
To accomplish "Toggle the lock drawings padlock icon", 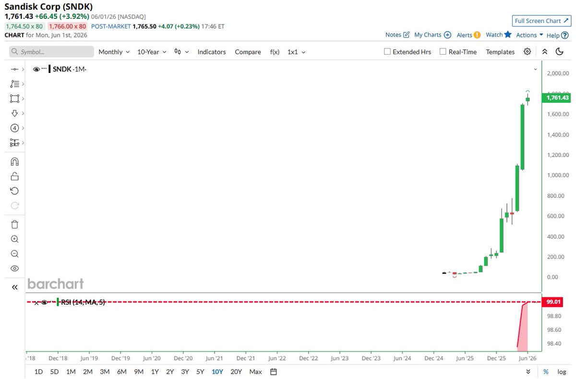I will 14,176.
